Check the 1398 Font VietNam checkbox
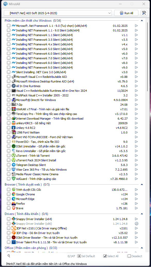This screenshot has width=151, height=267. [9, 132]
